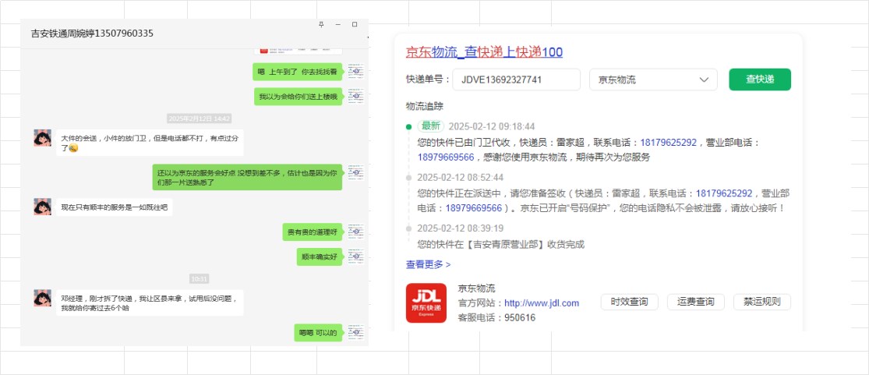Click my avatar beside 我以为会给你们送上楼哦

pos(356,97)
